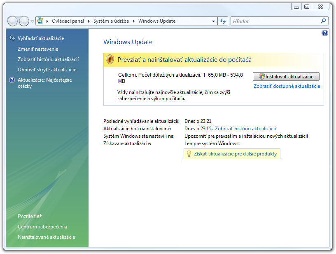
Task: Select Windows Update breadcrumb
Action: (x=157, y=21)
